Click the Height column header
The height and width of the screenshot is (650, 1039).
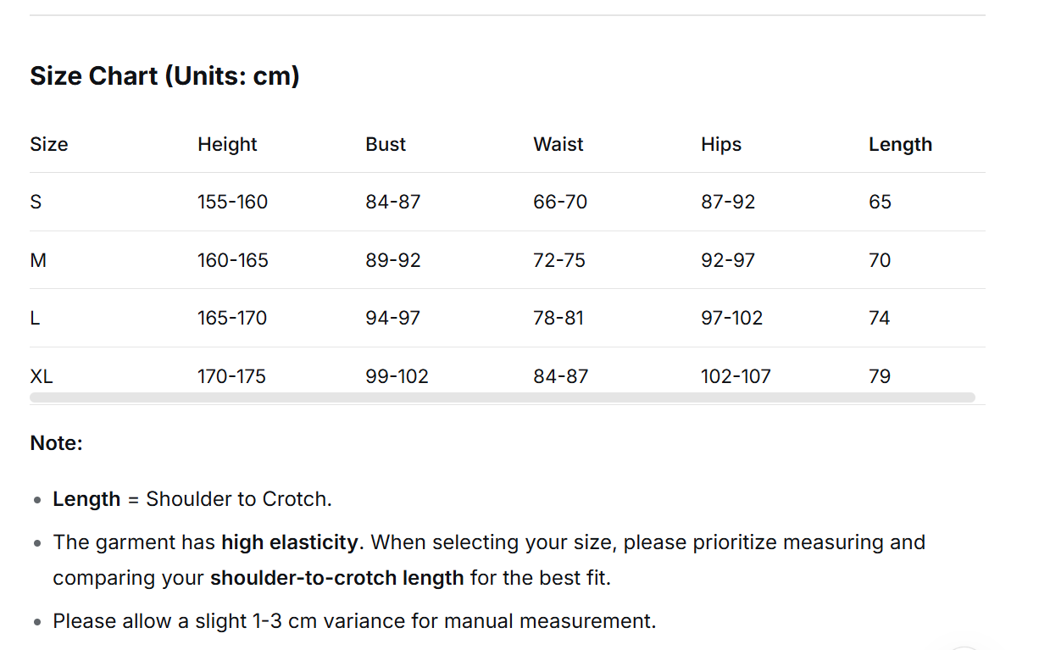227,144
